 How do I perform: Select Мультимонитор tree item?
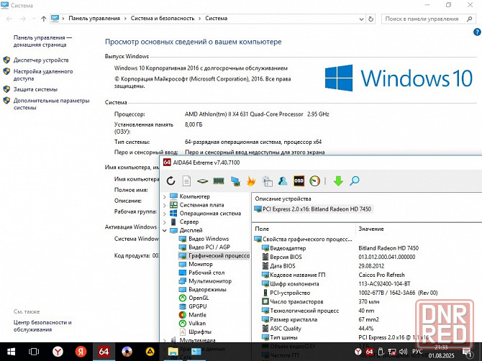(210, 280)
